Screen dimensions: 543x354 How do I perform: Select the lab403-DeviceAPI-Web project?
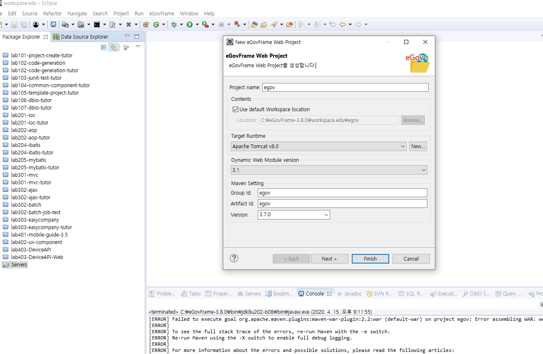[x=37, y=257]
